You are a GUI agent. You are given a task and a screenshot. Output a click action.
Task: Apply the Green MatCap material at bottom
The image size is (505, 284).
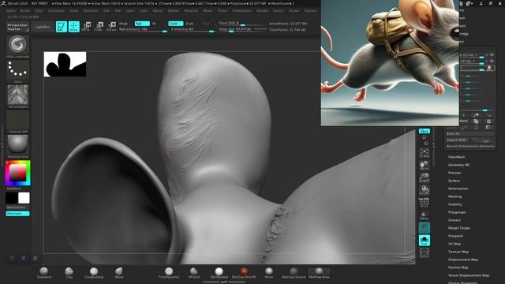pyautogui.click(x=294, y=272)
